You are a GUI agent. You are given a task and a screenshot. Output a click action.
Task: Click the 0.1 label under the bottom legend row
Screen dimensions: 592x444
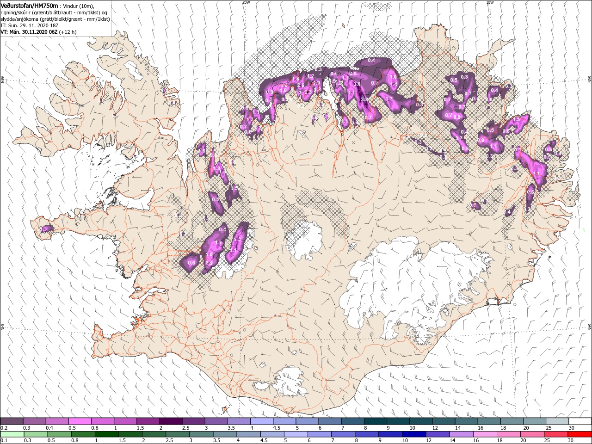(x=4, y=441)
